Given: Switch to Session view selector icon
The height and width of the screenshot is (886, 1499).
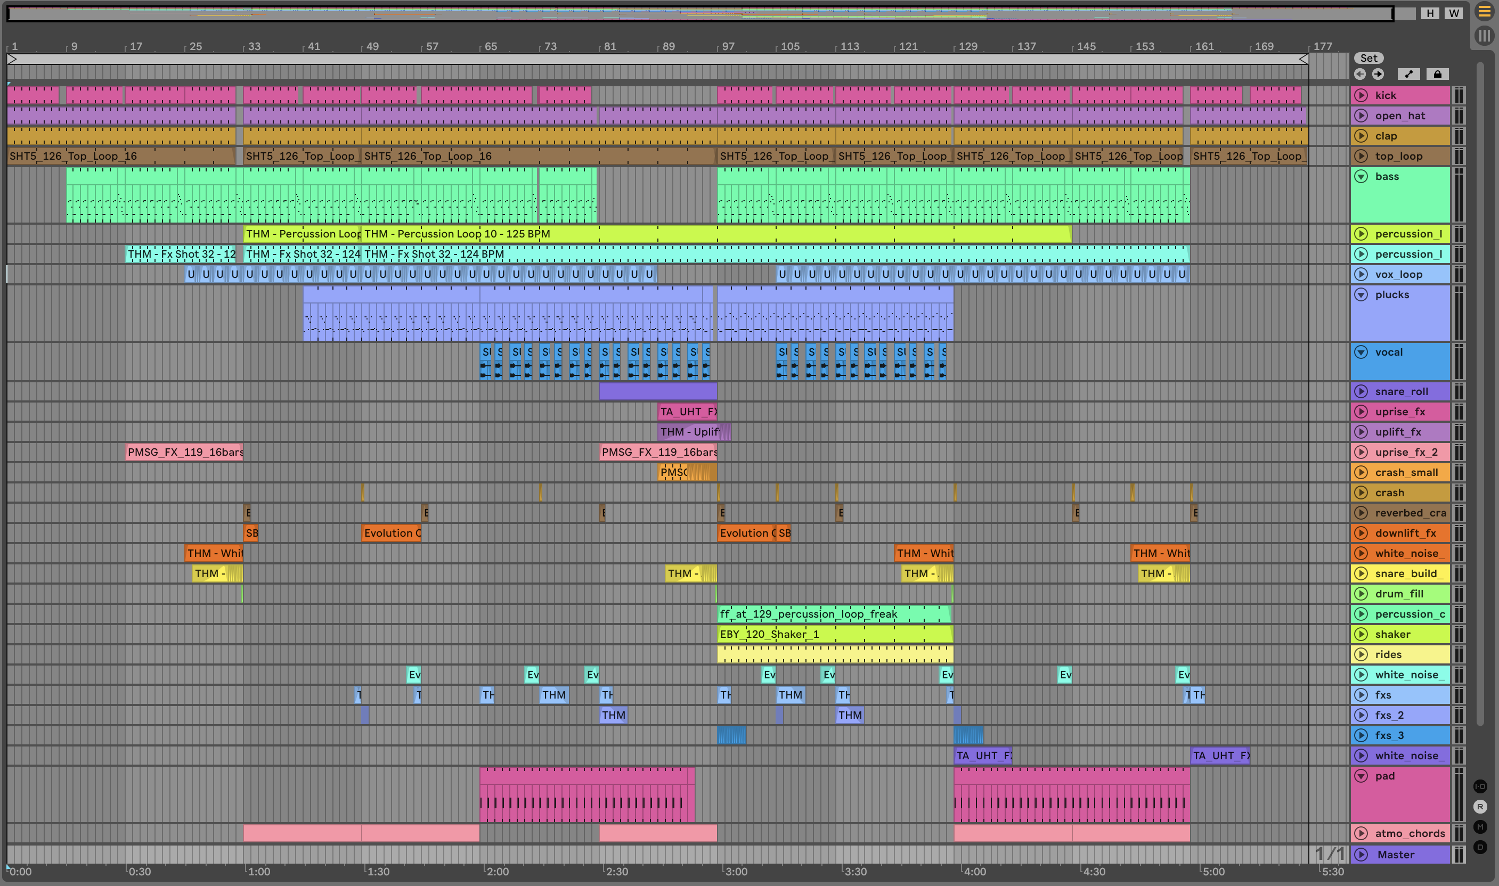Looking at the screenshot, I should click(x=1484, y=36).
